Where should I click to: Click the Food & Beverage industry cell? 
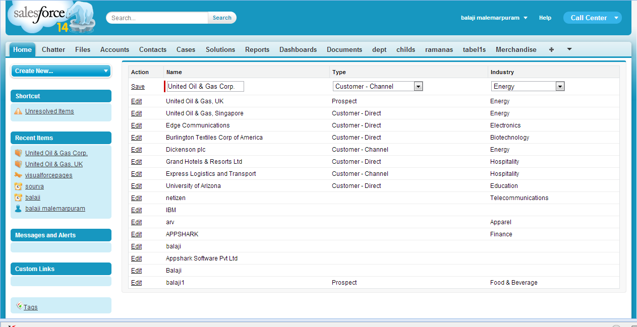click(513, 283)
